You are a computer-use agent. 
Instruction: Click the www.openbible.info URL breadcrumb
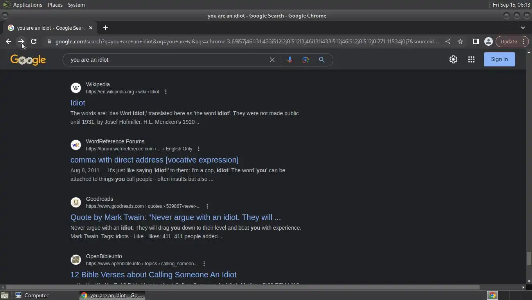click(x=142, y=264)
